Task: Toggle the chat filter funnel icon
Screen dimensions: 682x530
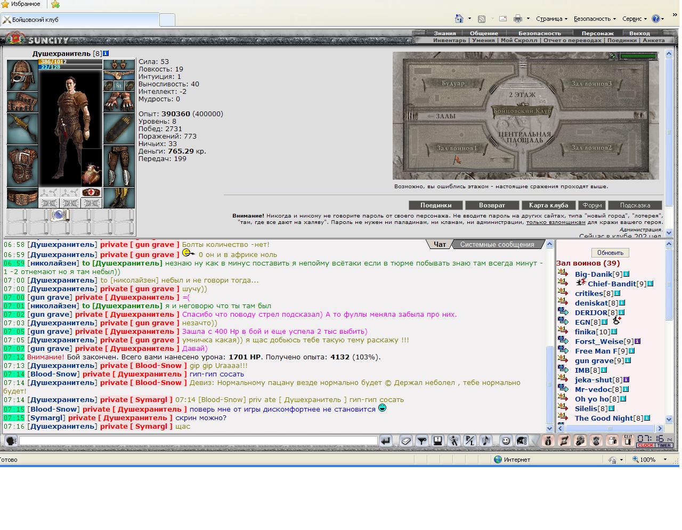Action: coord(421,440)
